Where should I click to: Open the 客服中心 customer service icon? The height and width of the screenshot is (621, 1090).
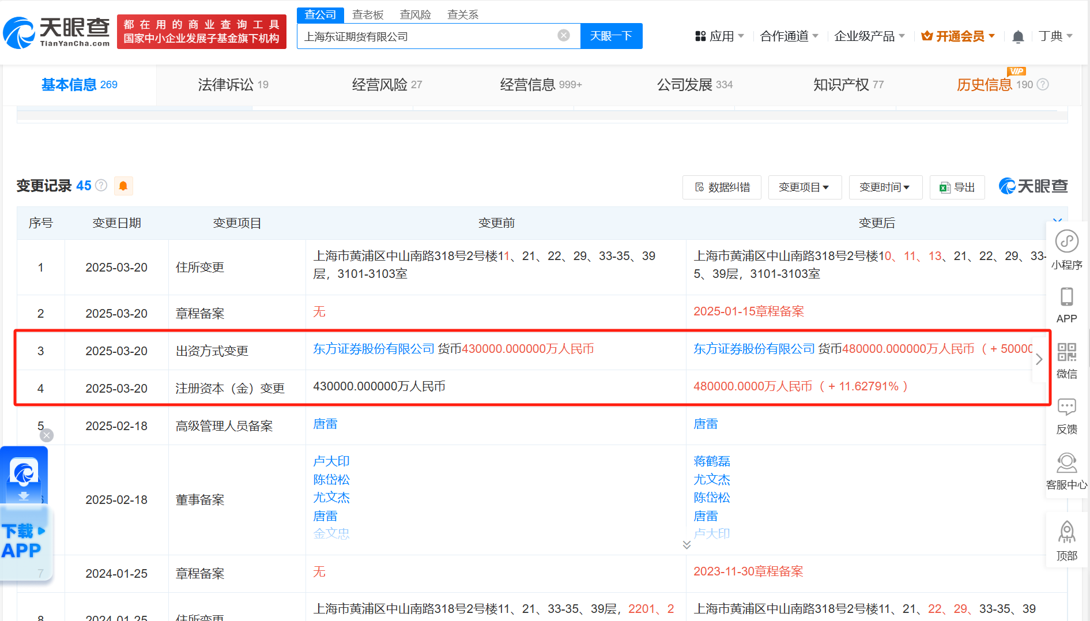pyautogui.click(x=1066, y=463)
